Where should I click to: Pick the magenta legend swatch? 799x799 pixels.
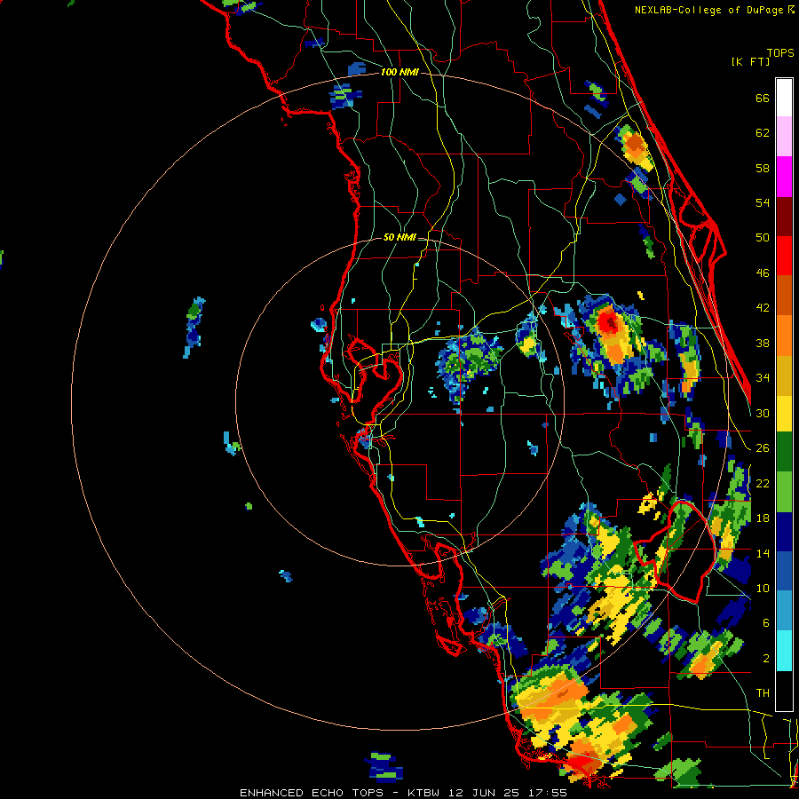pos(784,177)
